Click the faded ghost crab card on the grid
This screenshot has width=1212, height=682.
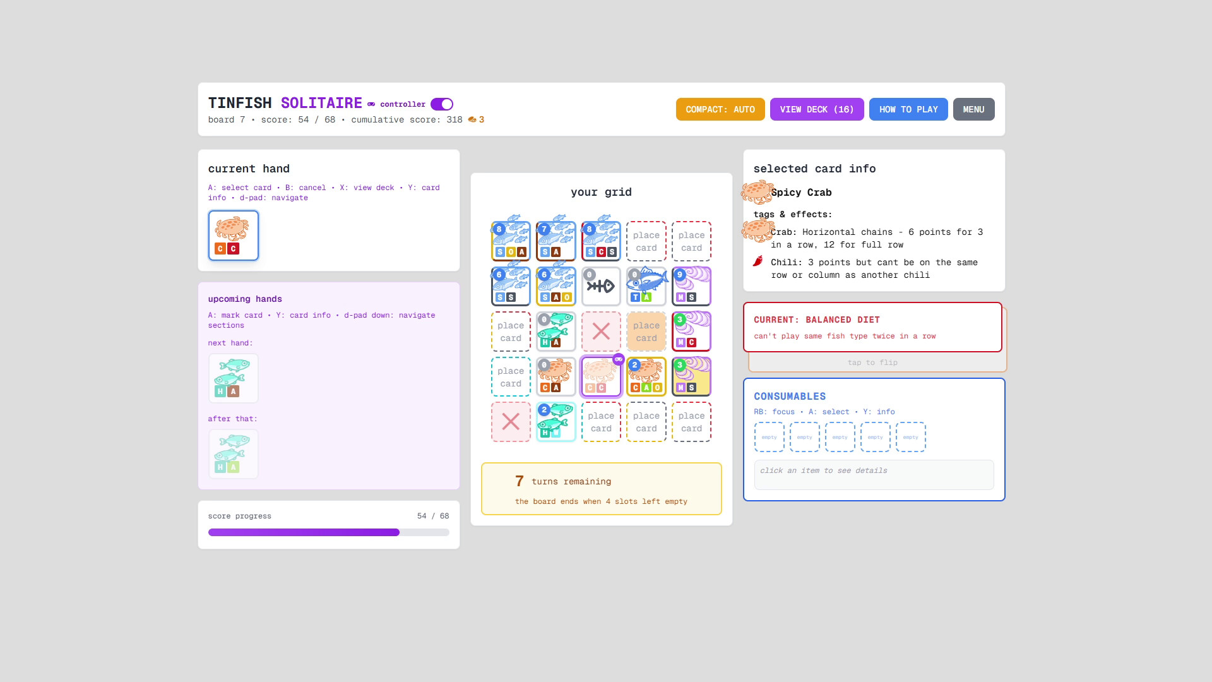[x=601, y=376]
